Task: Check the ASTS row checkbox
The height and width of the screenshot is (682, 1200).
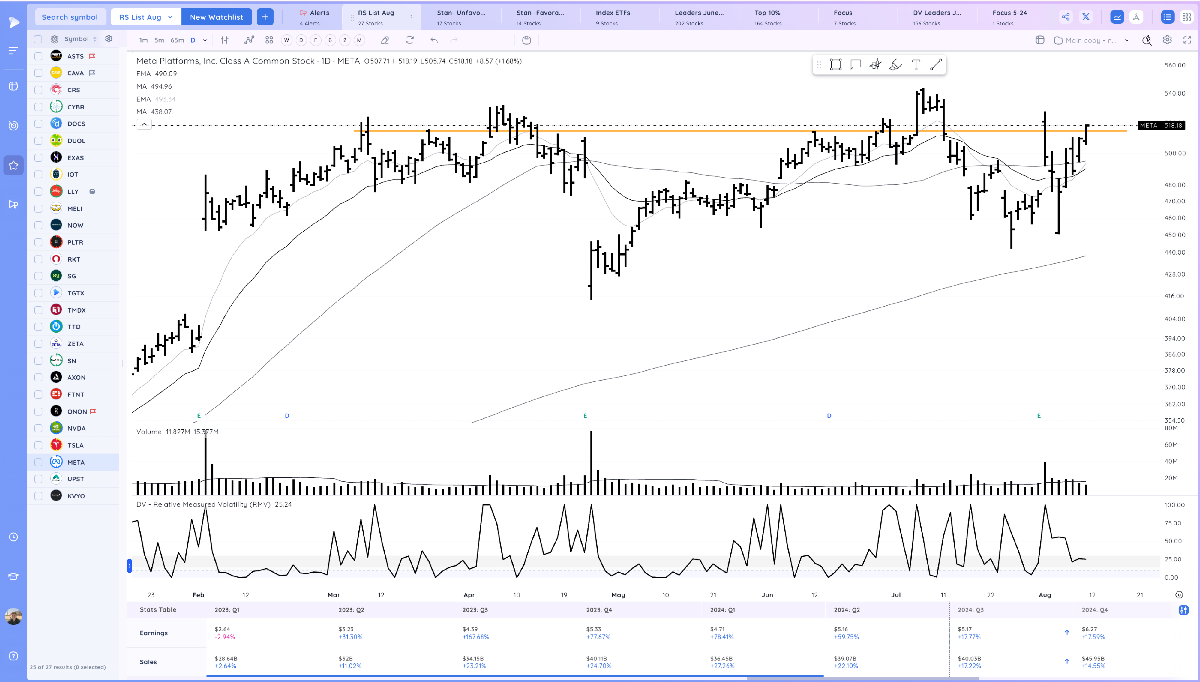Action: click(38, 56)
